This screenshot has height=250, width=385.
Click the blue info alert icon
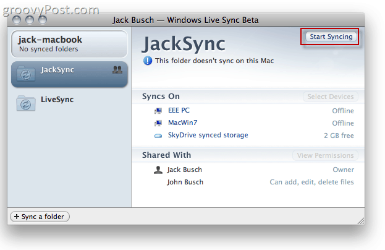(148, 61)
